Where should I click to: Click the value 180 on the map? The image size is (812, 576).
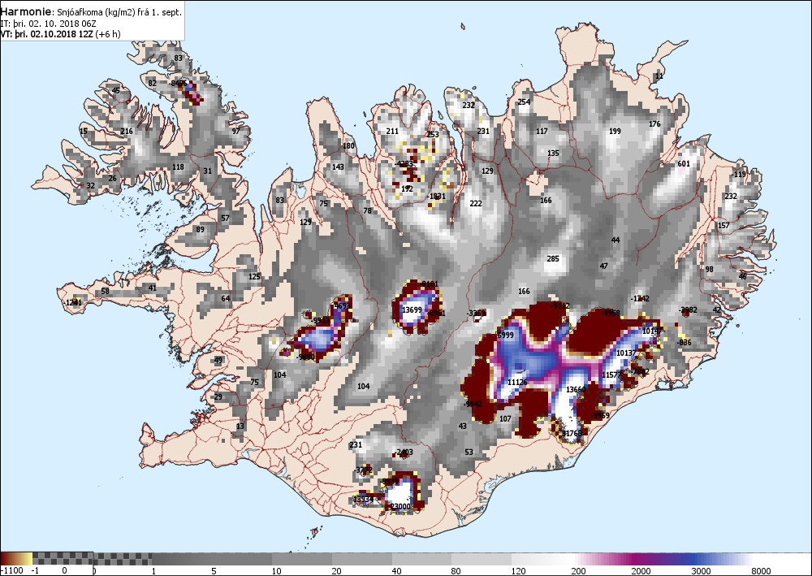click(349, 145)
